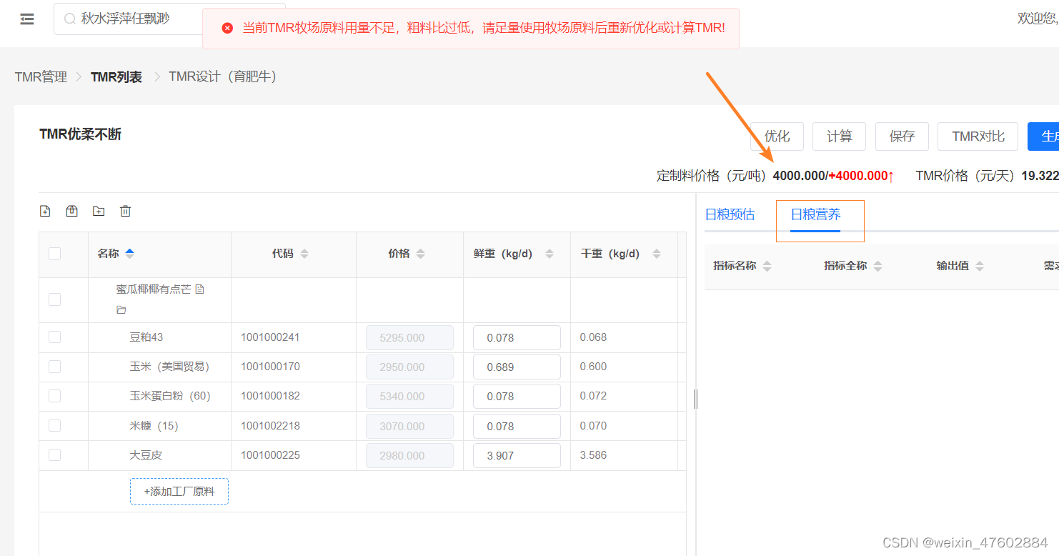Screen dimensions: 1059x556
Task: Go to TMR管理 breadcrumb
Action: (x=41, y=76)
